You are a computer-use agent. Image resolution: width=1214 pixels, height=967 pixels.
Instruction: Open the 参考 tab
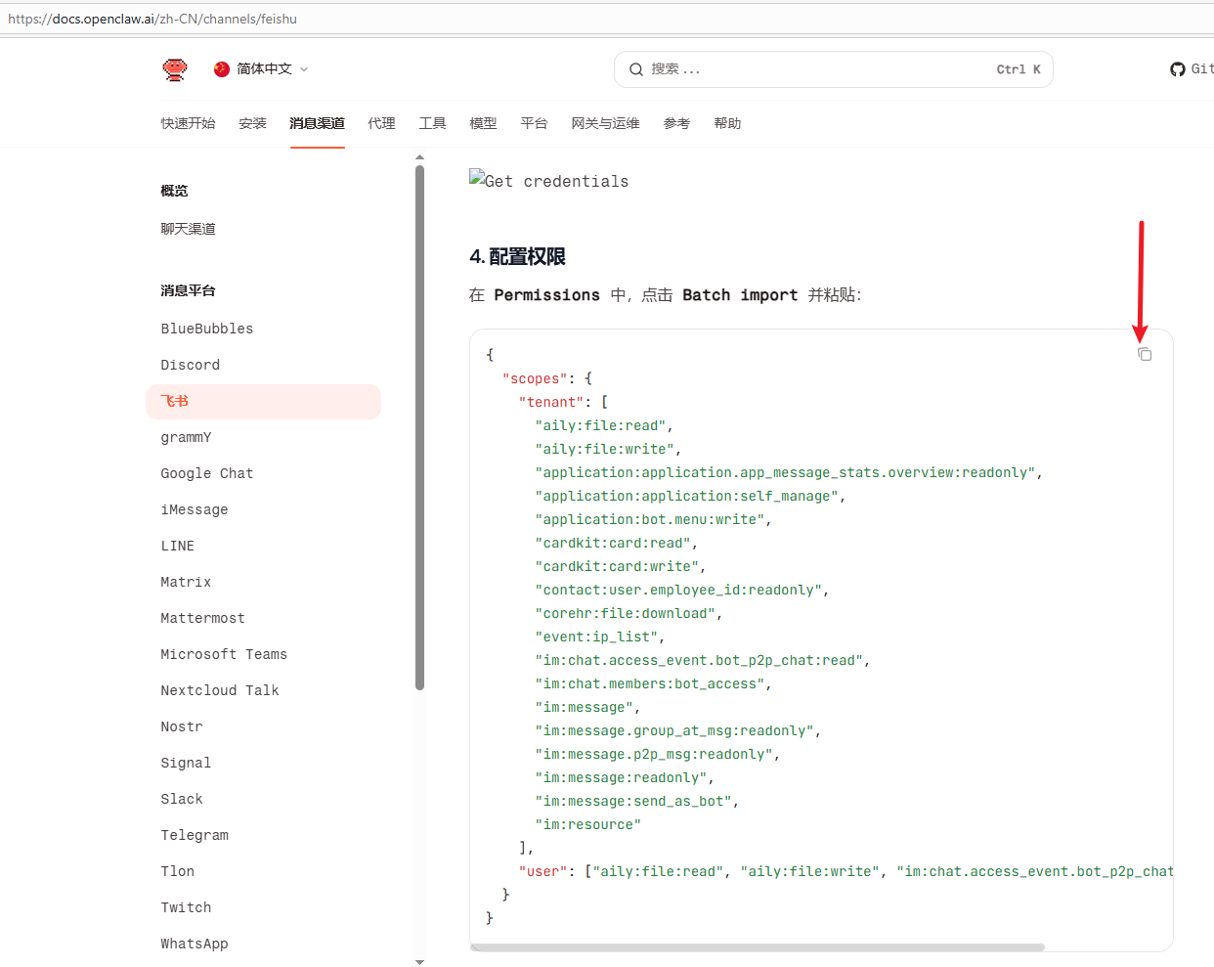(x=677, y=123)
